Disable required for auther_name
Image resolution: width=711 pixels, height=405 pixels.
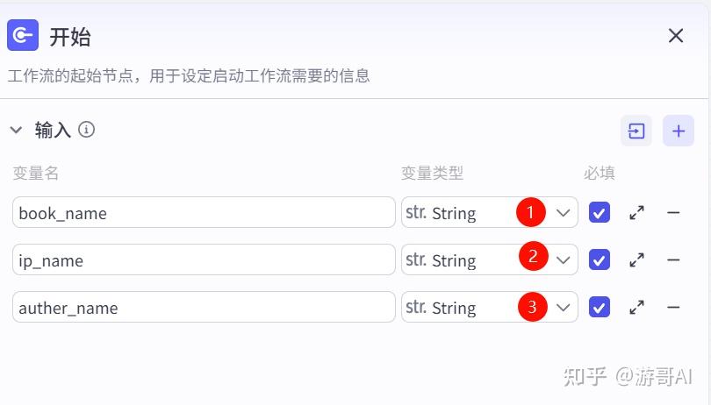[x=600, y=307]
